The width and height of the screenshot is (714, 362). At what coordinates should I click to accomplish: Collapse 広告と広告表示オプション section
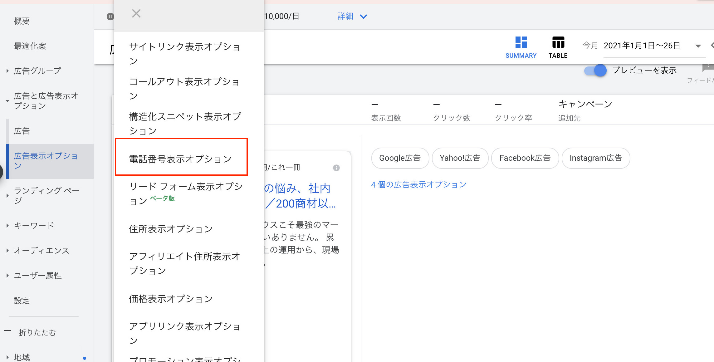click(7, 101)
